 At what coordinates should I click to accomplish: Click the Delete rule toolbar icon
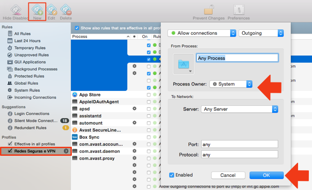click(x=66, y=9)
